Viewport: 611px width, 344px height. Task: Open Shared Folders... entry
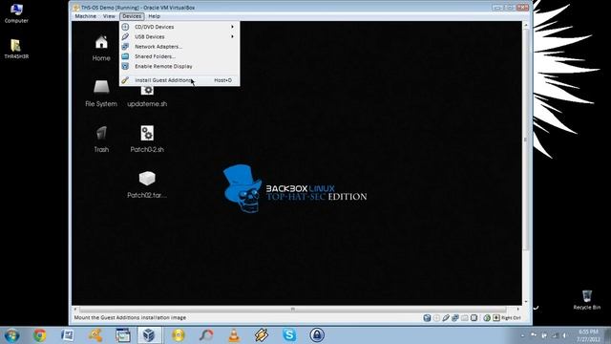(x=179, y=56)
